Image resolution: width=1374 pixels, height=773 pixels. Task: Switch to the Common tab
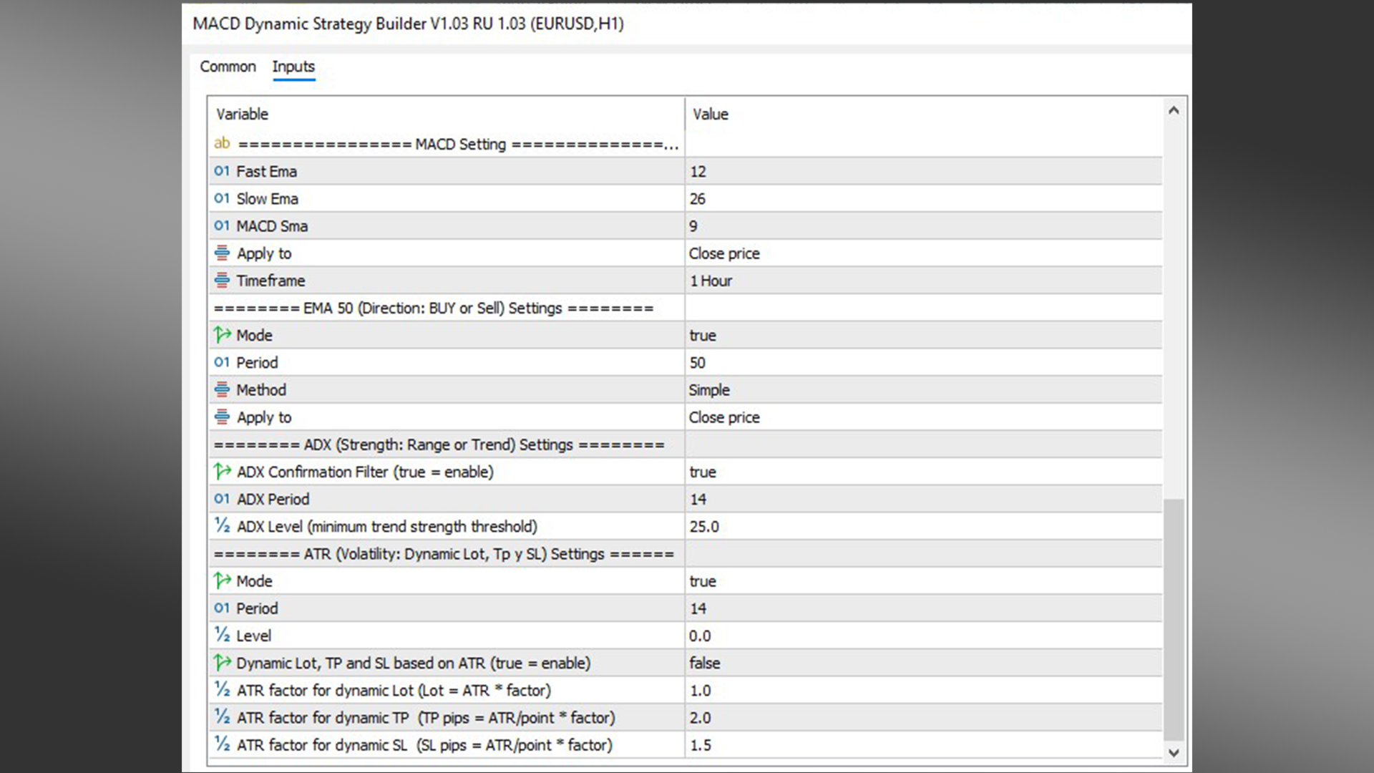[228, 67]
